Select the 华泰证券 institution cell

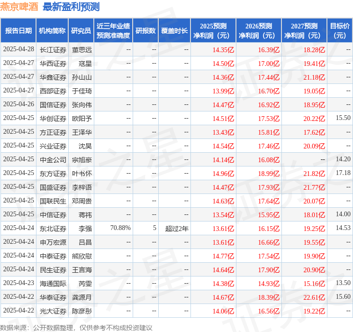(53, 297)
